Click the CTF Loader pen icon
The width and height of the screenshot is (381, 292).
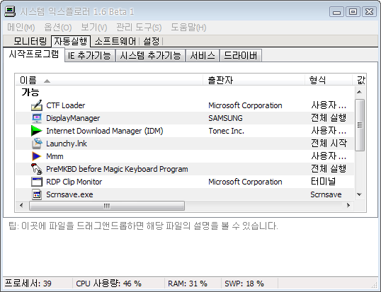(x=37, y=105)
